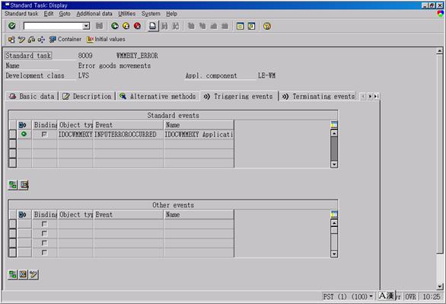Click Other events table settings icon
Screen dimensions: 446x304
pyautogui.click(x=334, y=214)
